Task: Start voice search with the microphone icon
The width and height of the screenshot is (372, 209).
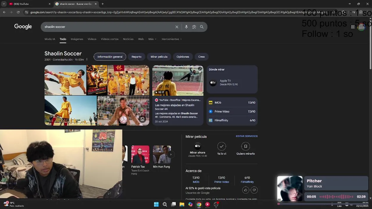Action: [x=186, y=27]
